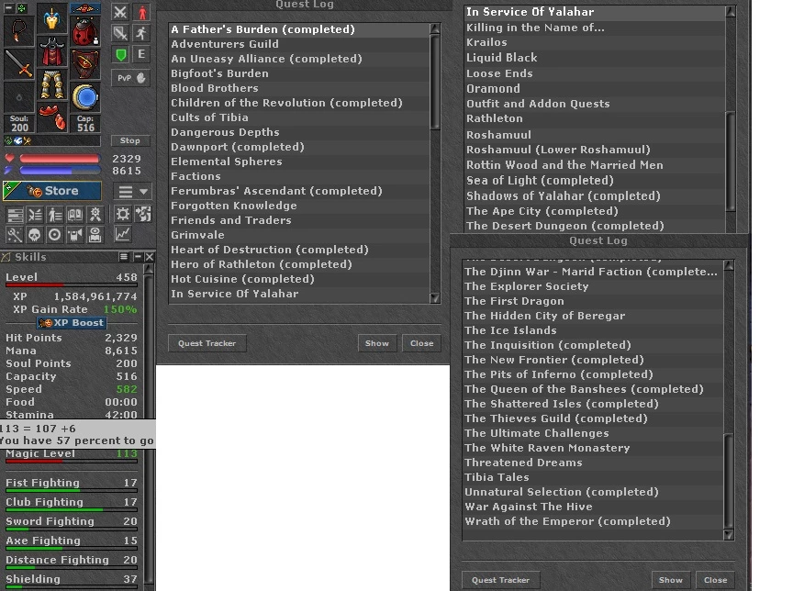Collapse the inventory panel with minus button
This screenshot has height=591, width=793.
[x=8, y=8]
